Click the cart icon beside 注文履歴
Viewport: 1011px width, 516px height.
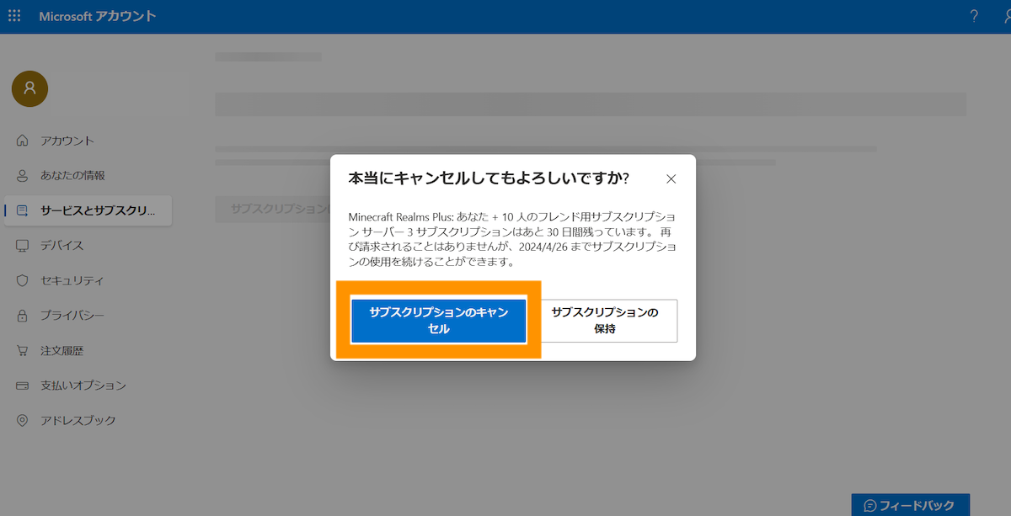tap(23, 350)
